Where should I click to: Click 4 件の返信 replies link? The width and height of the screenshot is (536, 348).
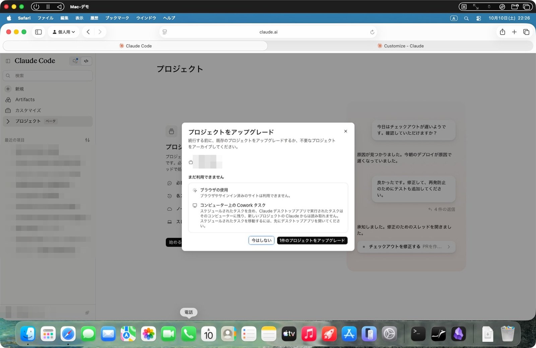click(x=442, y=209)
